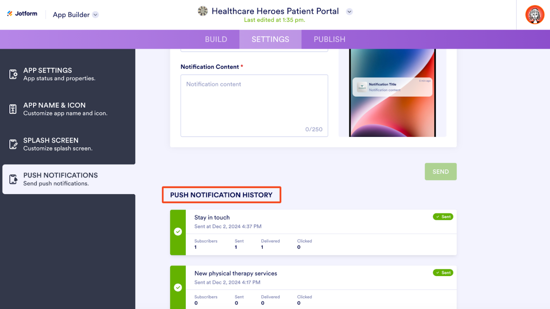Open the PUBLISH tab
The image size is (550, 309).
click(329, 39)
